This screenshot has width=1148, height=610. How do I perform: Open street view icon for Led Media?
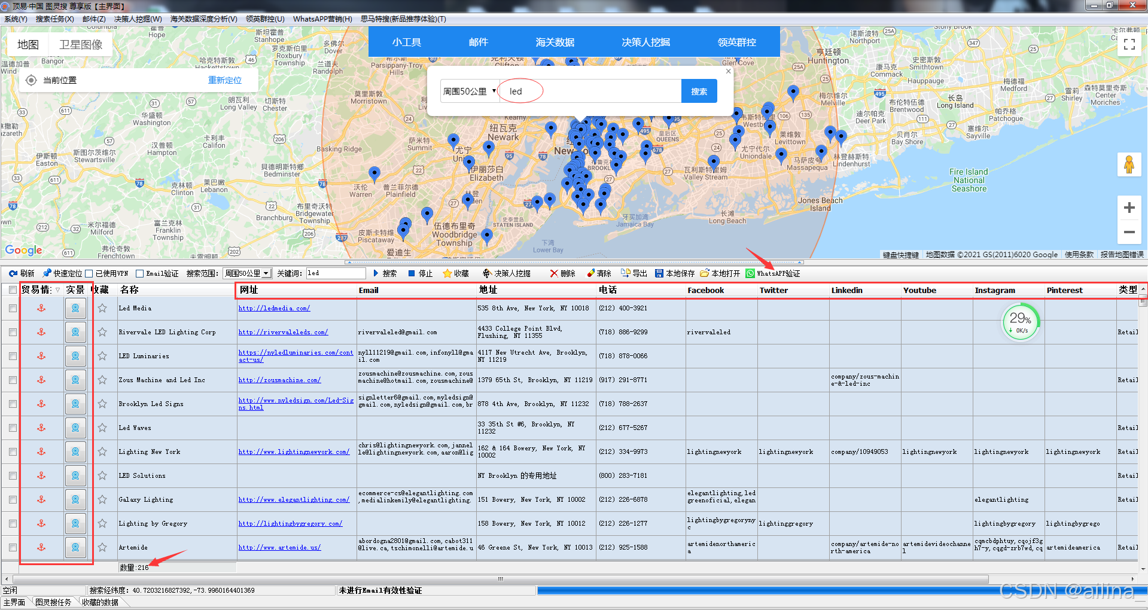pyautogui.click(x=75, y=308)
